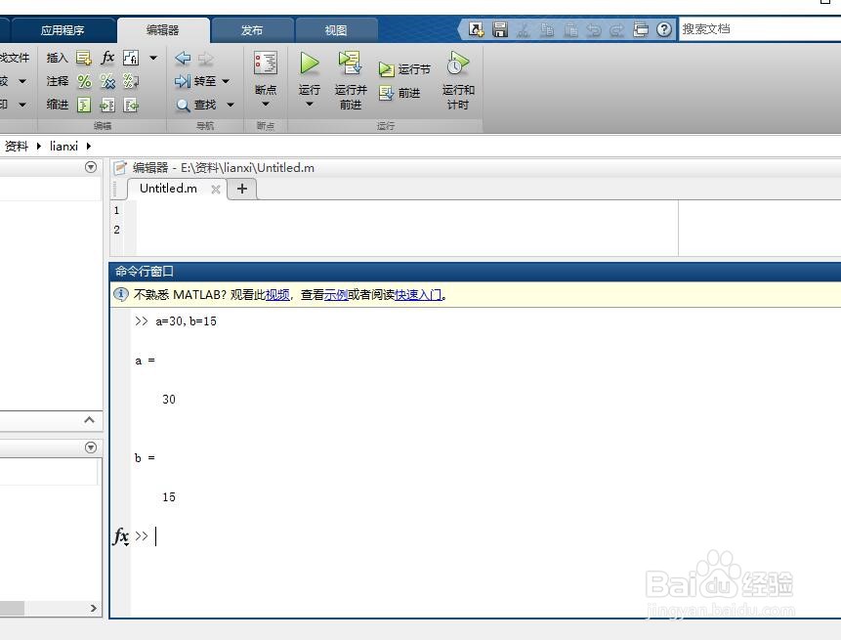Viewport: 841px width, 640px height.
Task: Expand the 资料 path arrow
Action: click(39, 146)
